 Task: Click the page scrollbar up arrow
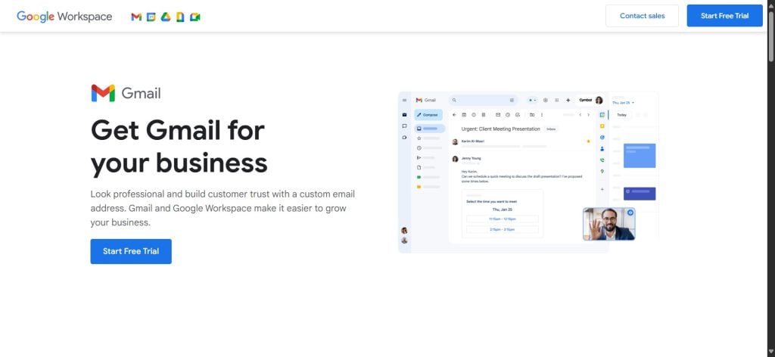(771, 5)
